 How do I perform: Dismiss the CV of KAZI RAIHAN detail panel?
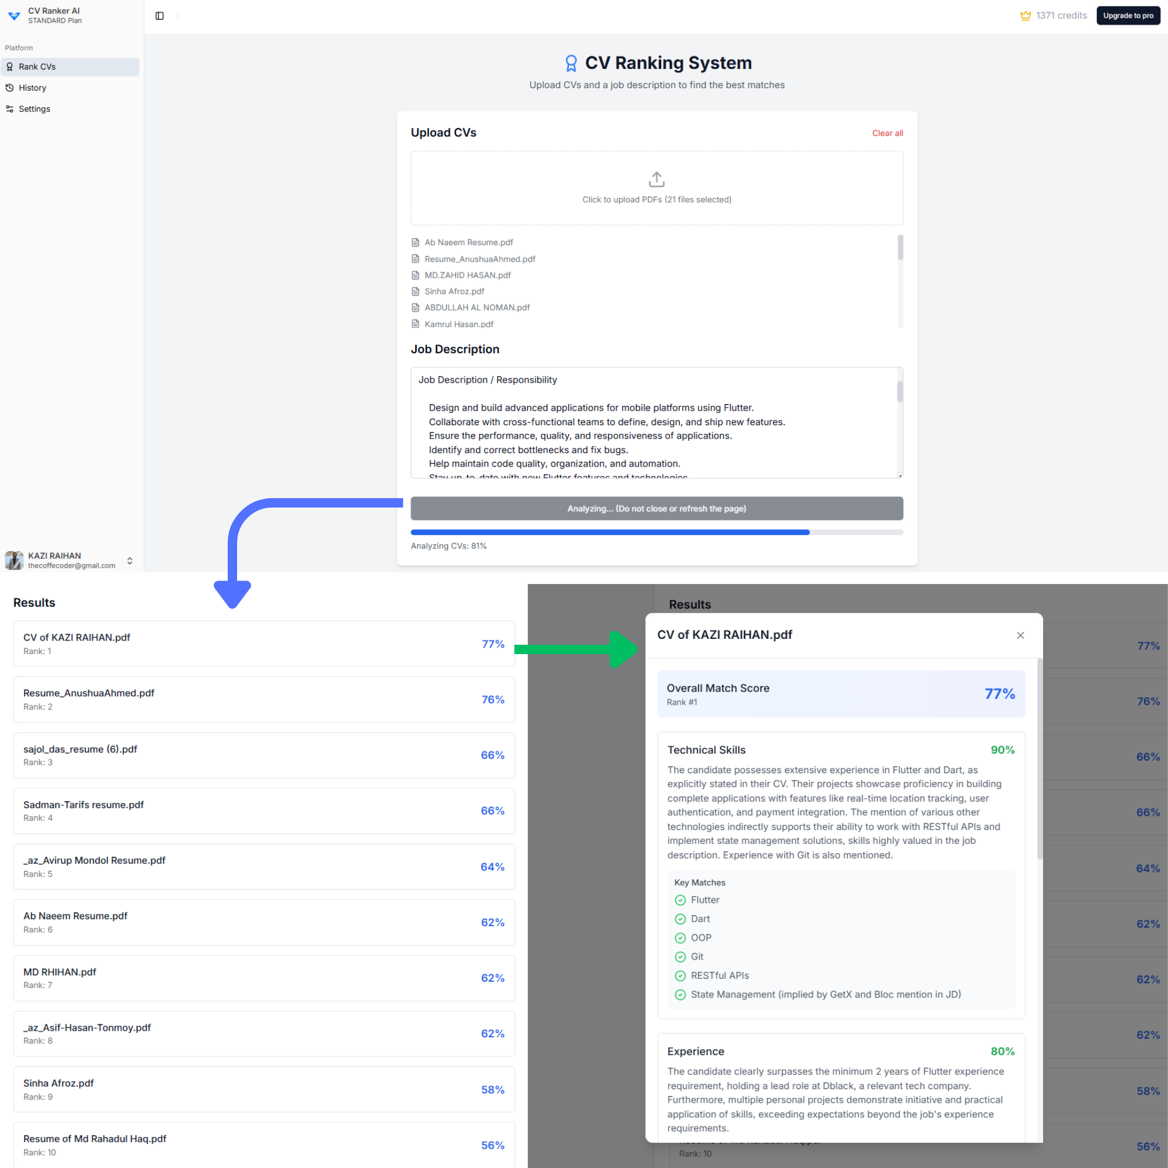tap(1020, 635)
